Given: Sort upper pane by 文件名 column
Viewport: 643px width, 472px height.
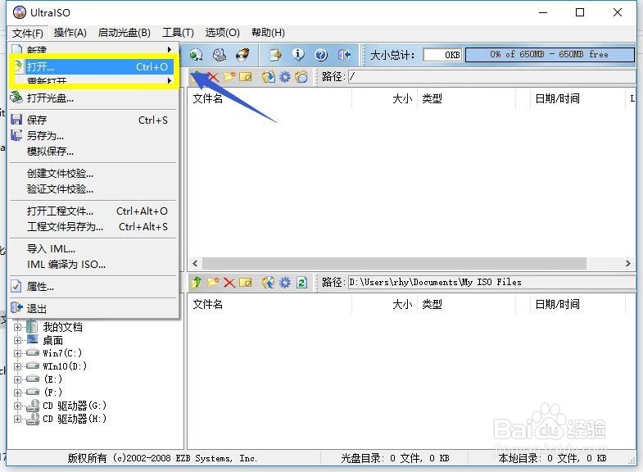Looking at the screenshot, I should tap(269, 98).
